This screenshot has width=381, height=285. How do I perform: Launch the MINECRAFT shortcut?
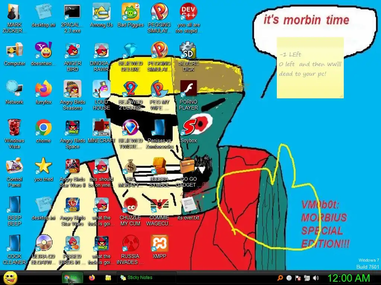click(x=101, y=131)
